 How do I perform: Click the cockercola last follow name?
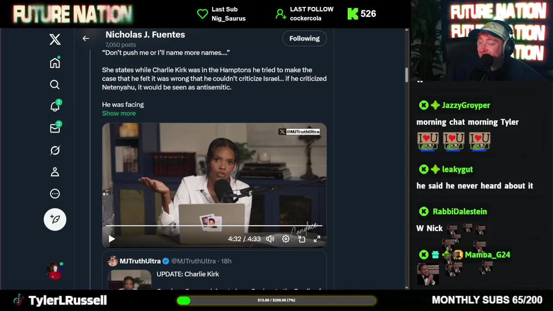click(x=305, y=18)
